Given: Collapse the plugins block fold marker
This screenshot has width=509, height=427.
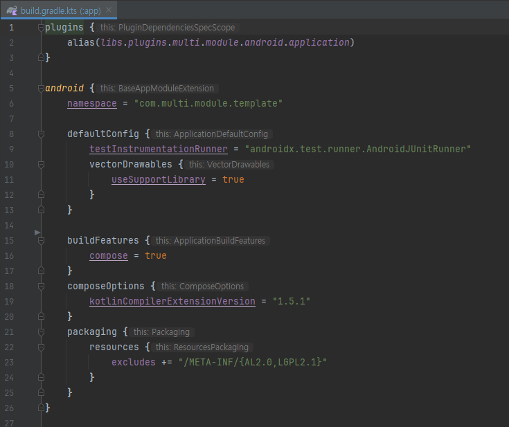Looking at the screenshot, I should click(x=41, y=27).
